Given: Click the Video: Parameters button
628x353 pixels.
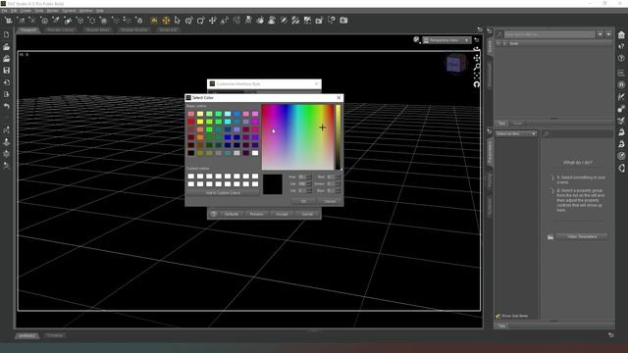Looking at the screenshot, I should 582,237.
